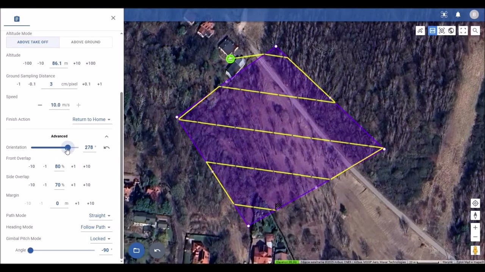Switch to the 3D cube map view

tap(442, 31)
